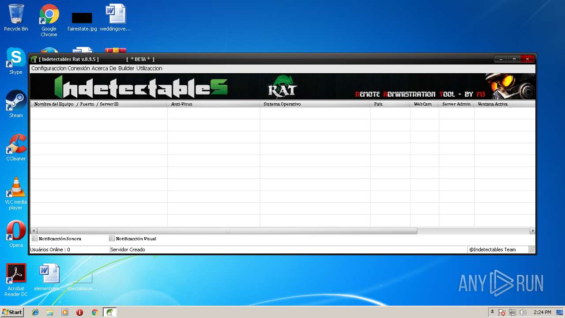This screenshot has height=318, width=565.
Task: Show hidden system tray icons
Action: [x=493, y=312]
